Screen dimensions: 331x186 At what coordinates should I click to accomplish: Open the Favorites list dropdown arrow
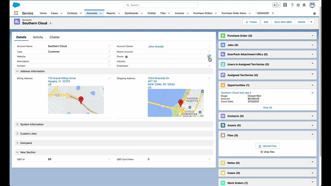[x=279, y=5]
